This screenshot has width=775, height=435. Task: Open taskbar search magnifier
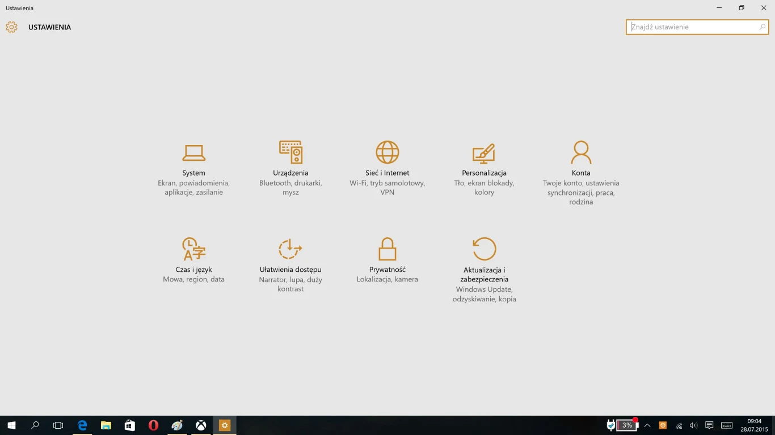(35, 425)
